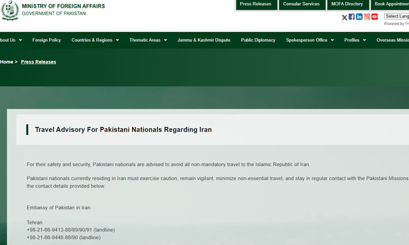Open the Spokesperson Office dropdown
The height and width of the screenshot is (245, 409).
click(309, 40)
